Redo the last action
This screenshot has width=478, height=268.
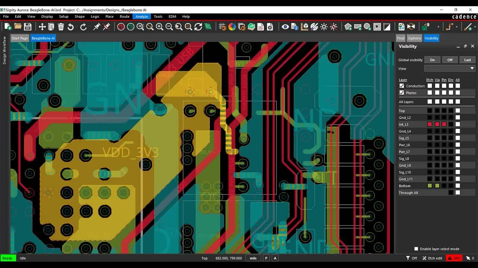pos(83,26)
